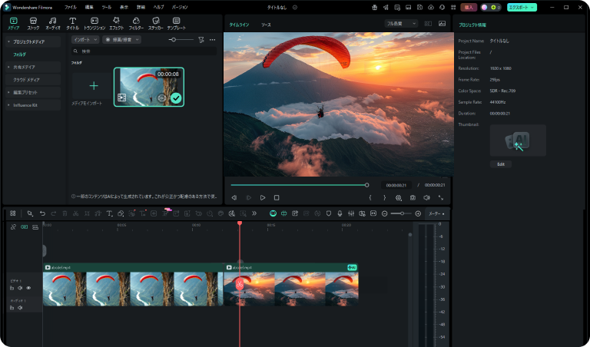Image resolution: width=590 pixels, height=347 pixels.
Task: Click the timeline layout grid icon
Action: pyautogui.click(x=13, y=213)
